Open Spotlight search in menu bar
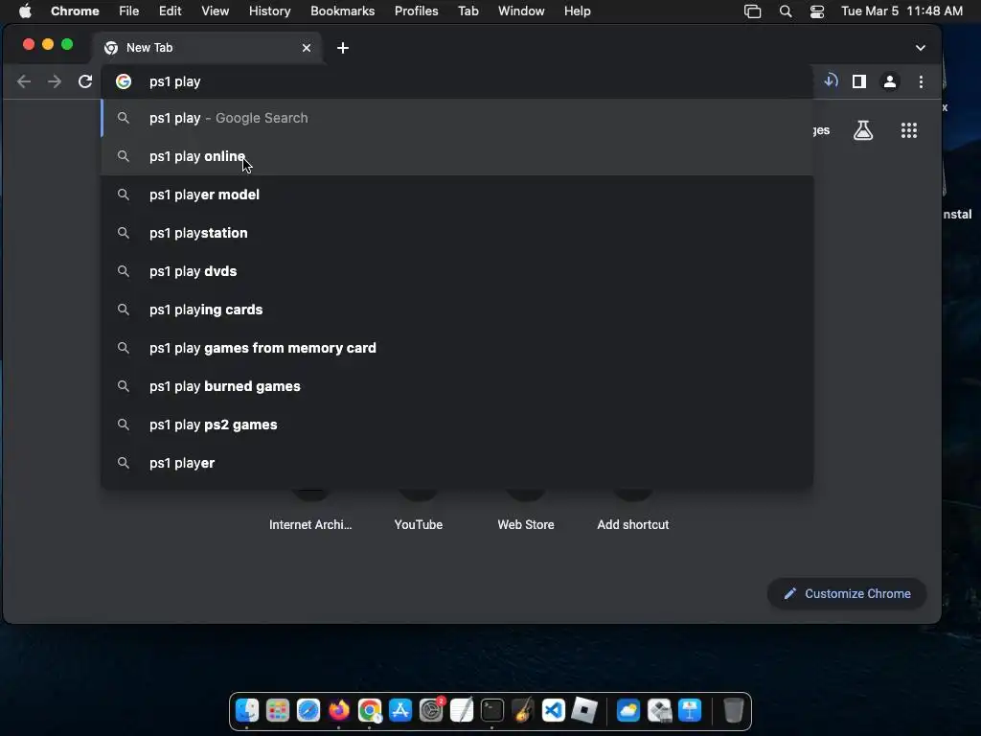The width and height of the screenshot is (981, 736). pos(786,11)
